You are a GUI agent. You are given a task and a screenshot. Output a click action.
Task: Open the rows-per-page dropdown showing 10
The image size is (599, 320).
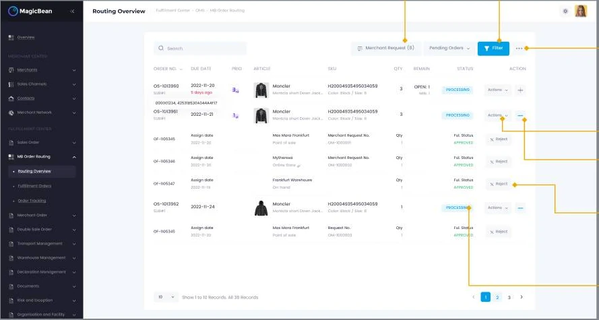pos(166,297)
